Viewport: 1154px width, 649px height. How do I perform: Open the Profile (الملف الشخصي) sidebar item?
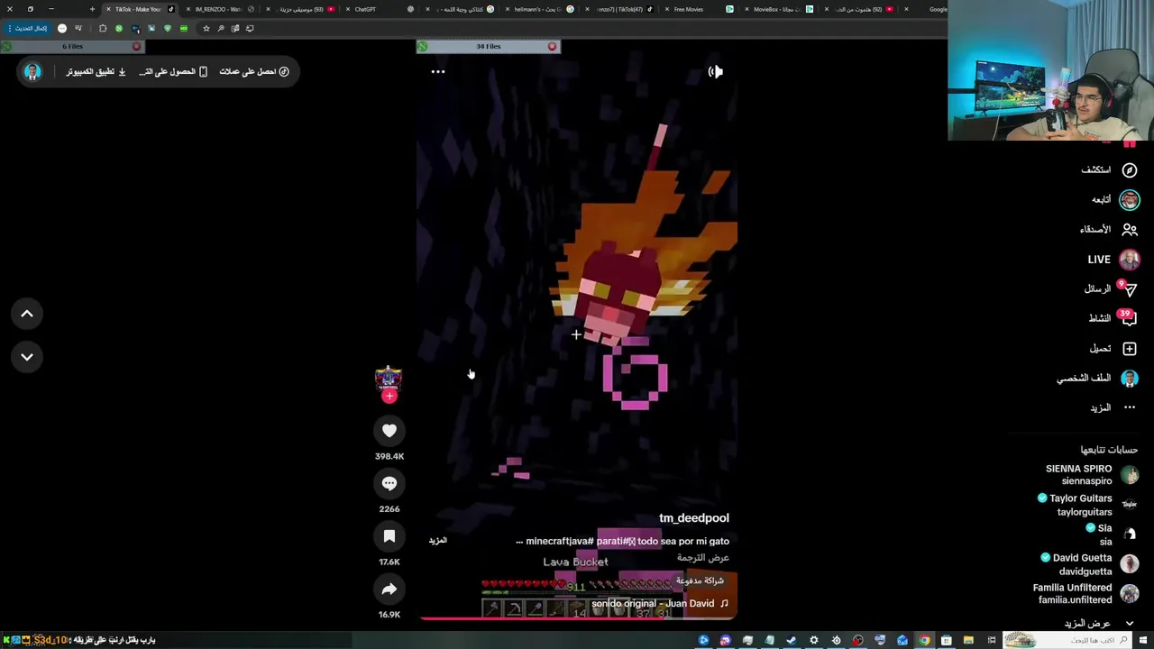pyautogui.click(x=1098, y=379)
